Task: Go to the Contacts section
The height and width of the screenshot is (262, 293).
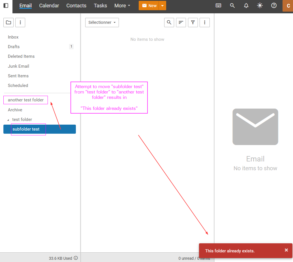Action: point(76,6)
